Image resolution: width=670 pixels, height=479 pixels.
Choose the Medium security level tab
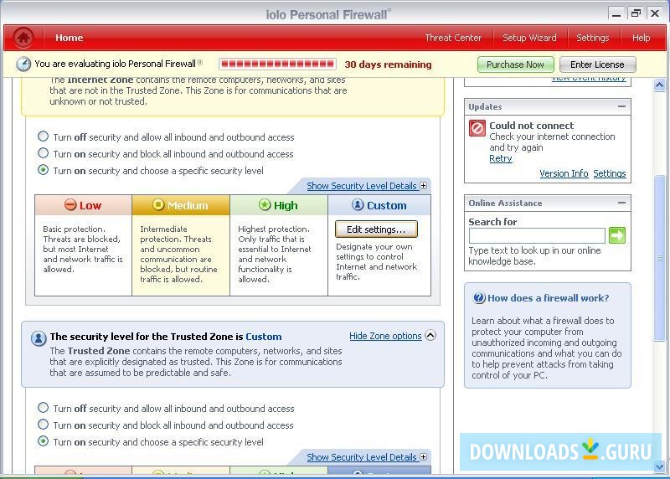tap(181, 205)
